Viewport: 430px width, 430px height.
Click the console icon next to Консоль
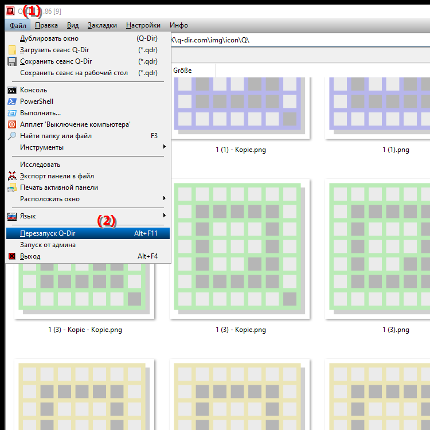pyautogui.click(x=12, y=90)
